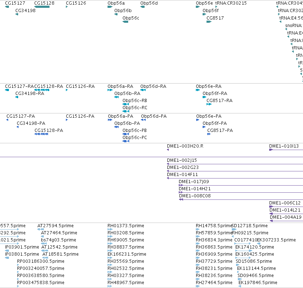
Task: Select the DME1-010I13 BAC glyph
Action: point(286,150)
